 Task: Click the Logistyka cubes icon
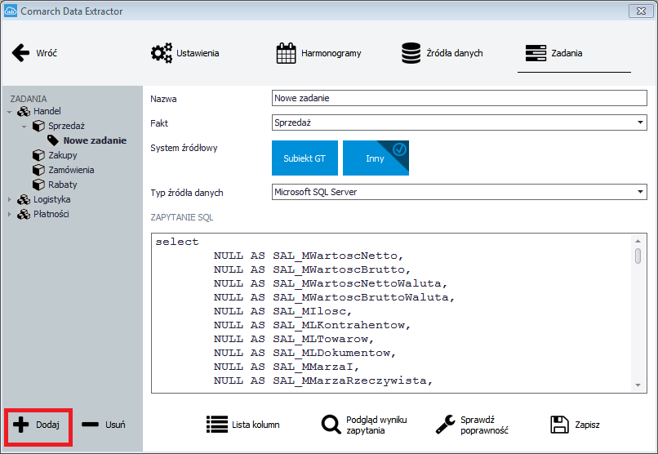pyautogui.click(x=24, y=199)
